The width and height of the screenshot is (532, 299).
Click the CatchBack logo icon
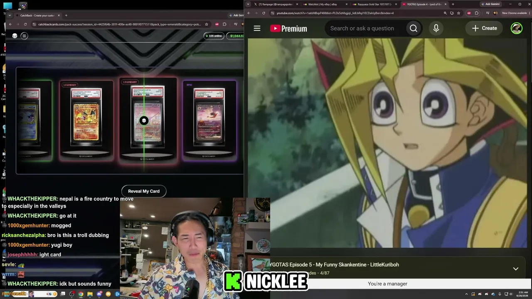pos(15,36)
